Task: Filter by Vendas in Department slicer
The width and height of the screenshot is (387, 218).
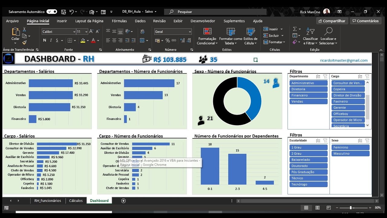Action: [308, 101]
